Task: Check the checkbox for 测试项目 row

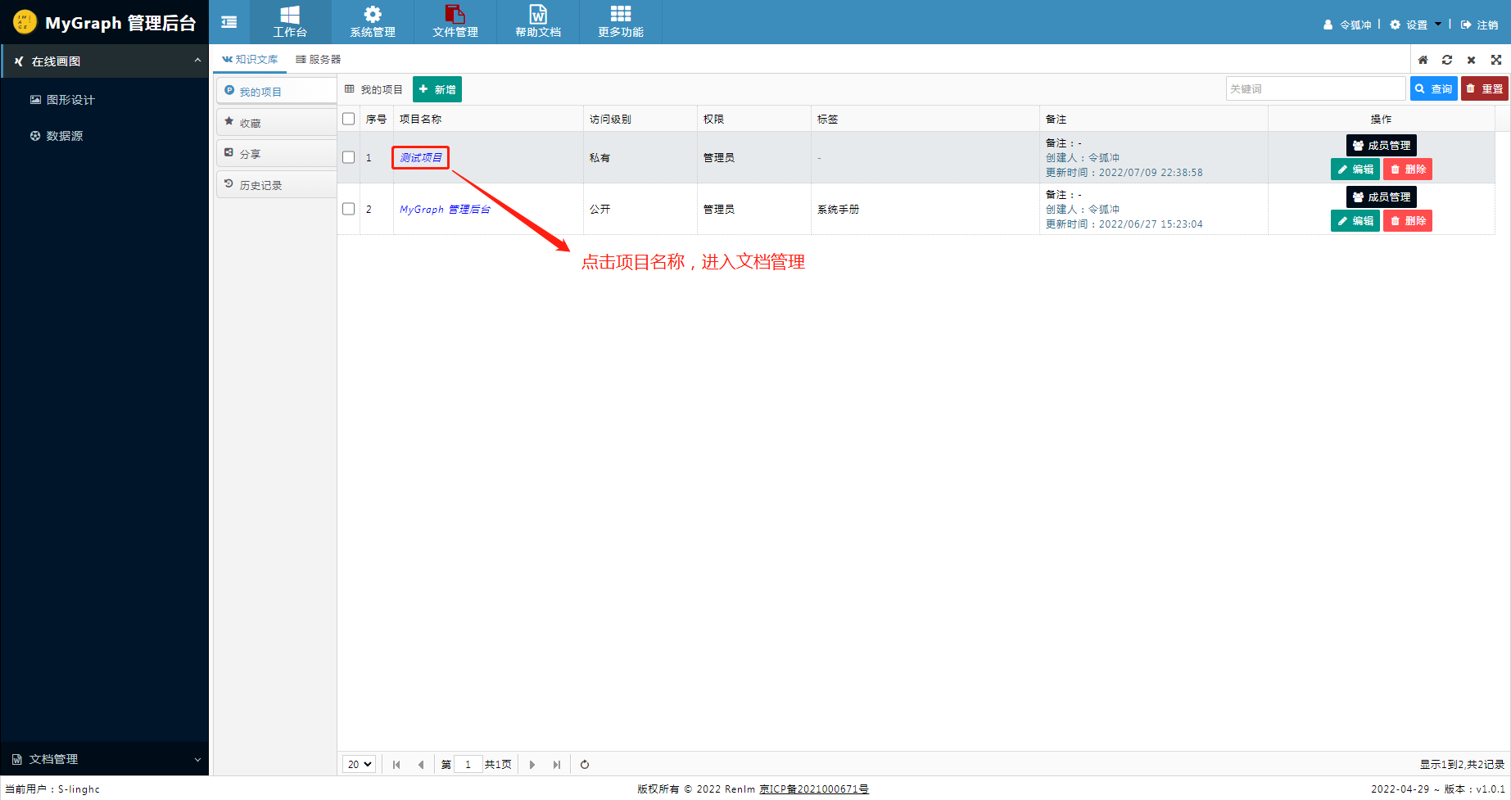Action: 348,157
